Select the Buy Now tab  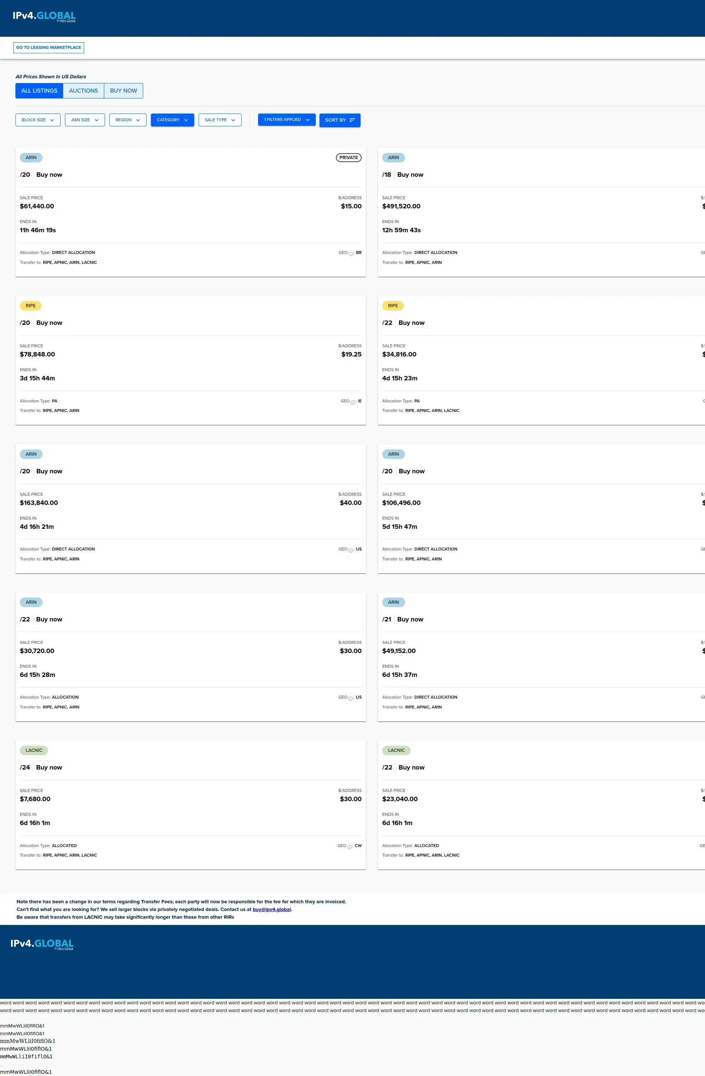click(123, 91)
